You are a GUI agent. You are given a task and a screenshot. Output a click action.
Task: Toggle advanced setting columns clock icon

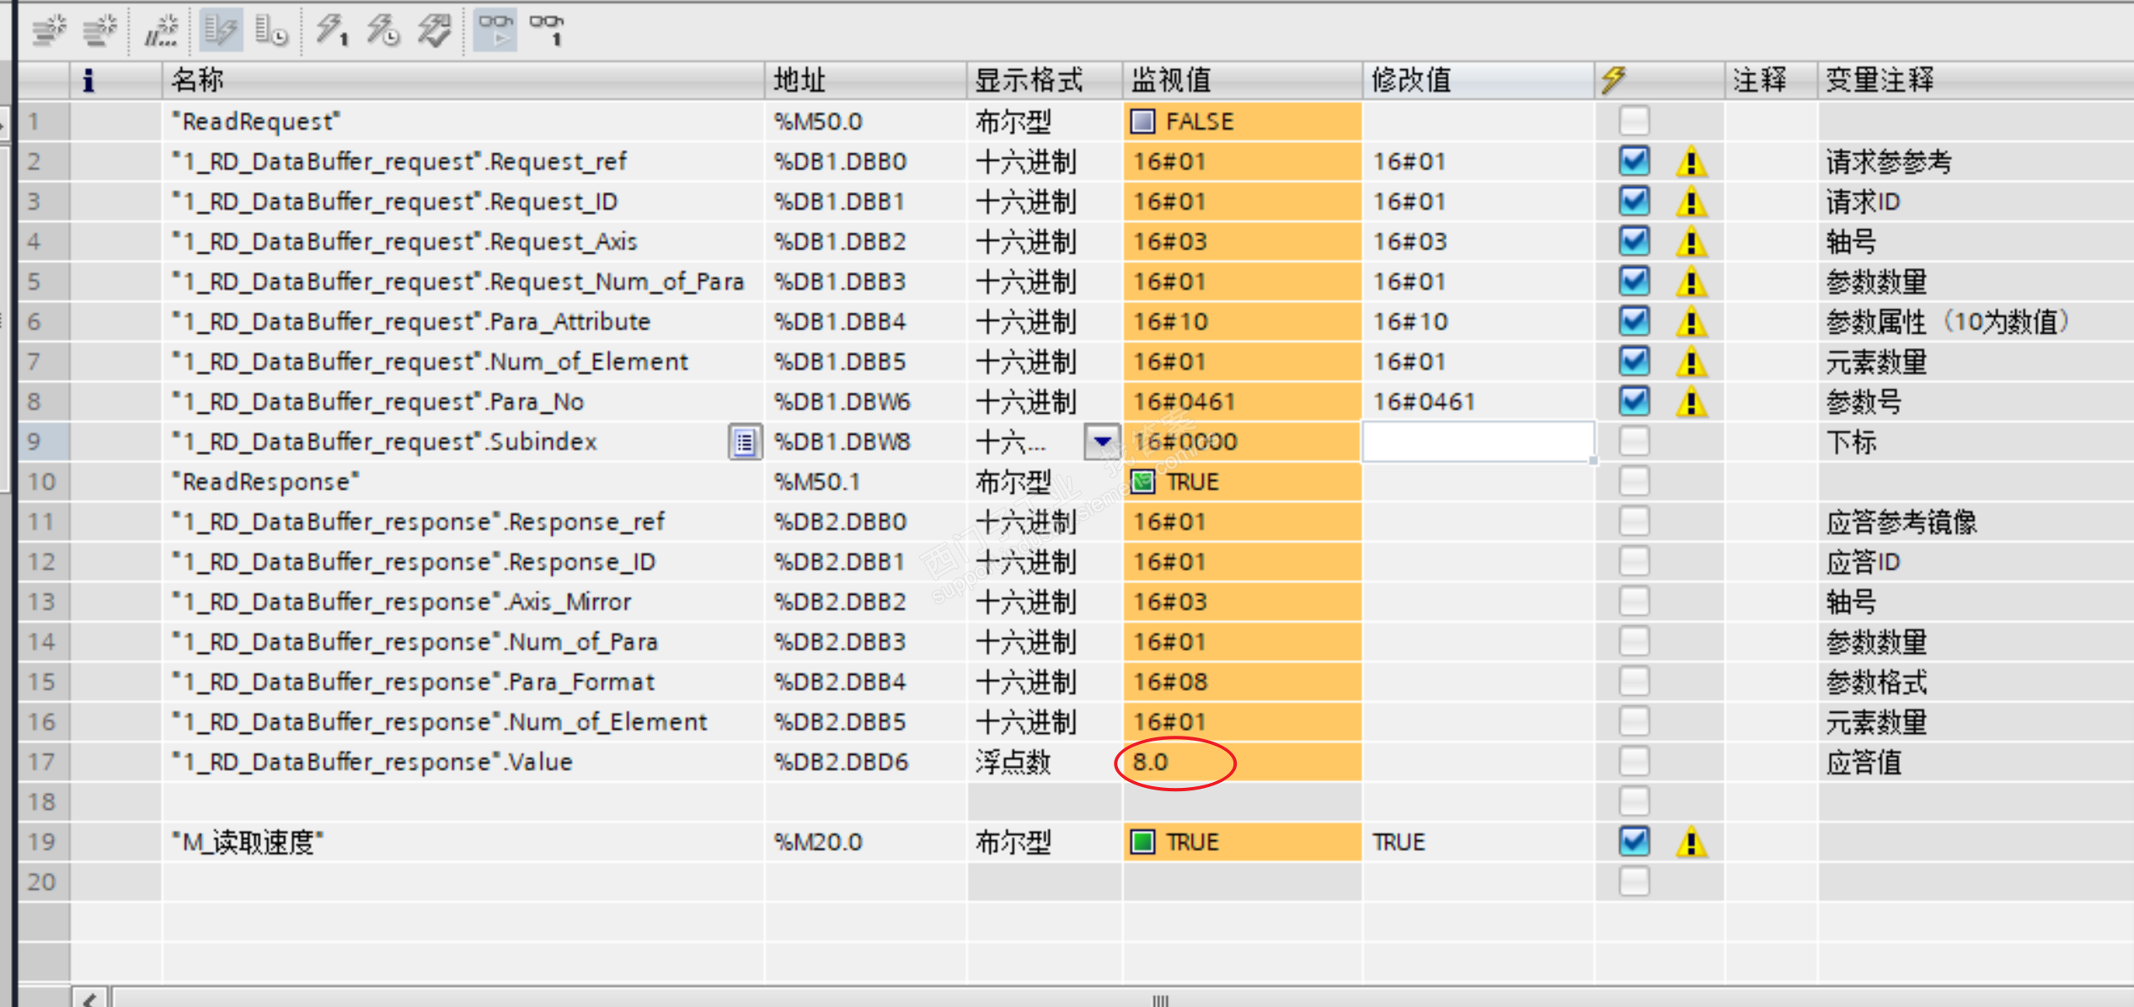(271, 31)
